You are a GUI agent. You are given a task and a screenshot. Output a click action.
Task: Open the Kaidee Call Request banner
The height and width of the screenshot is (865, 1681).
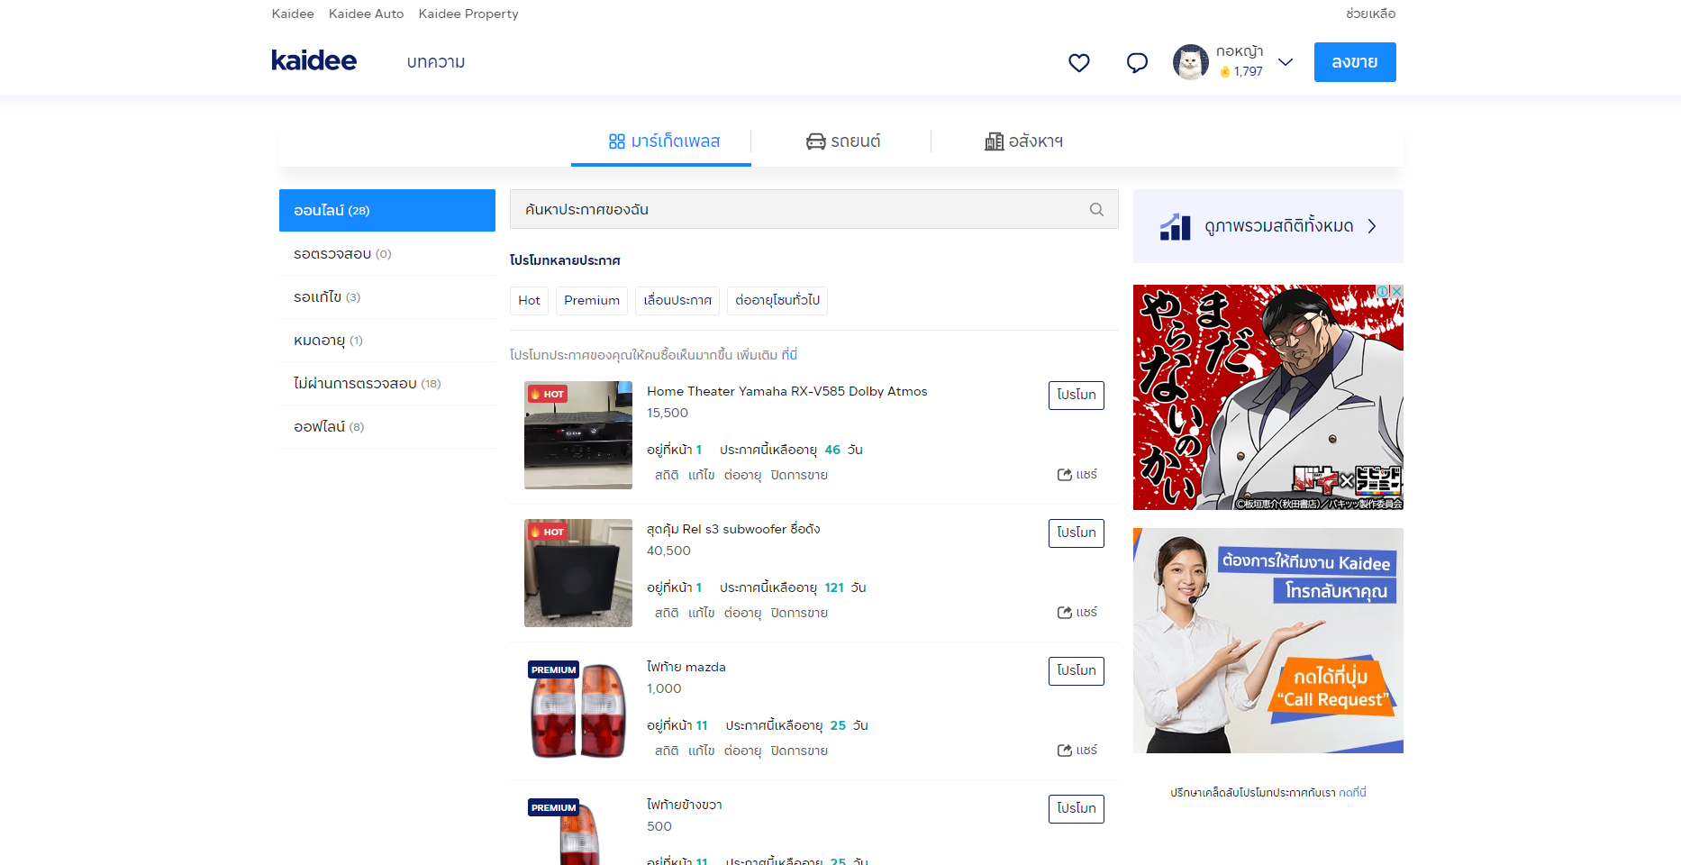click(1268, 641)
